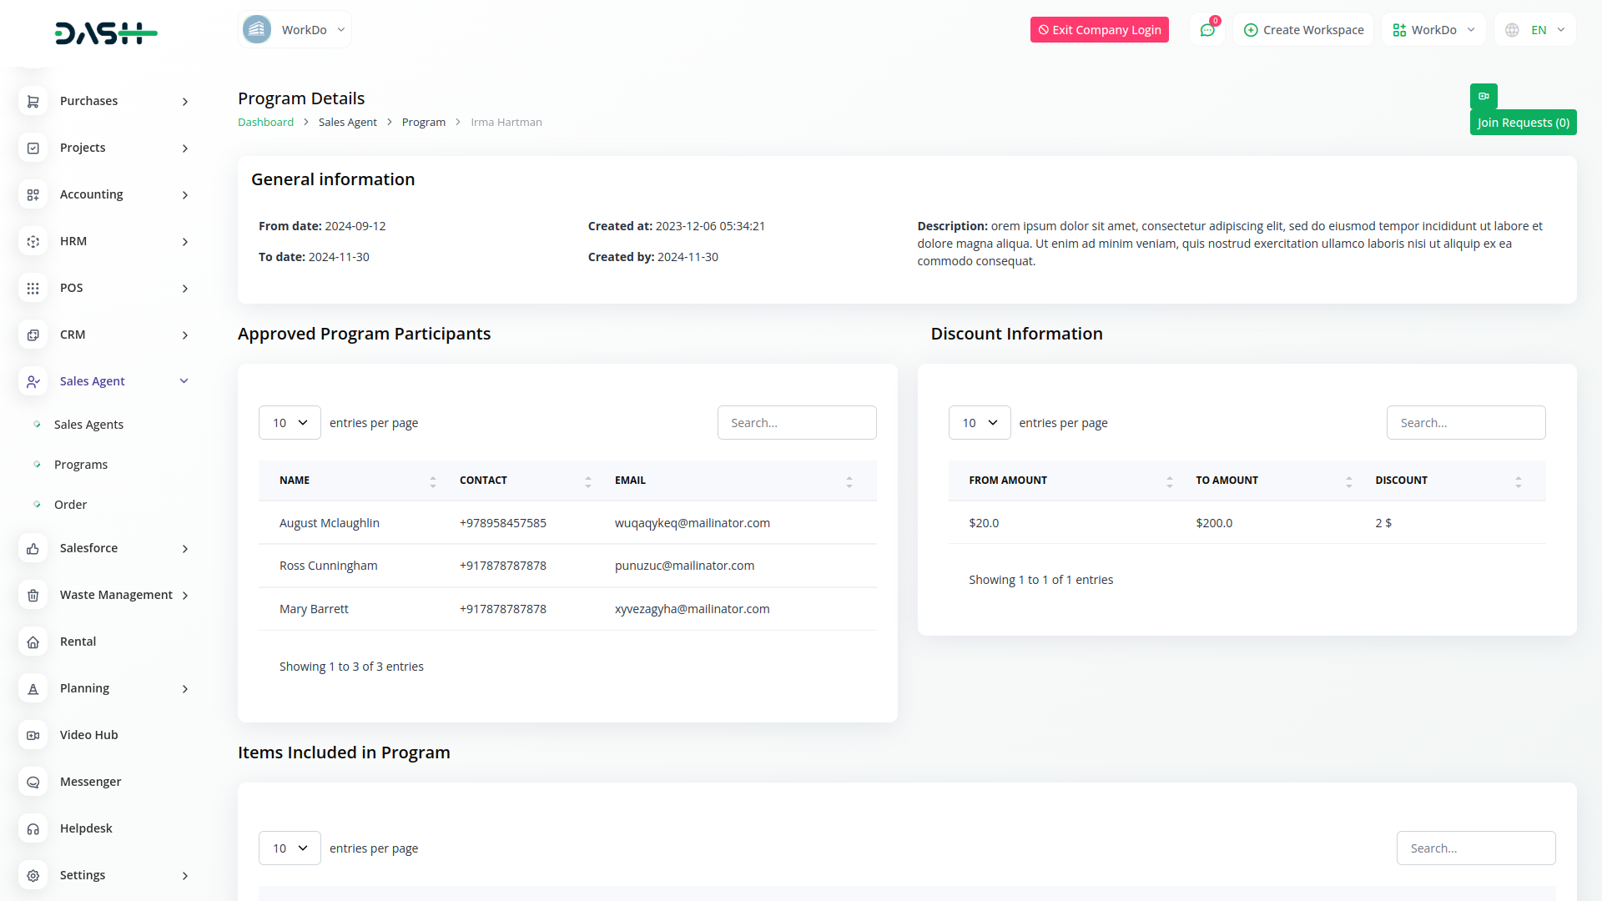Click the POS grid icon

click(x=33, y=288)
